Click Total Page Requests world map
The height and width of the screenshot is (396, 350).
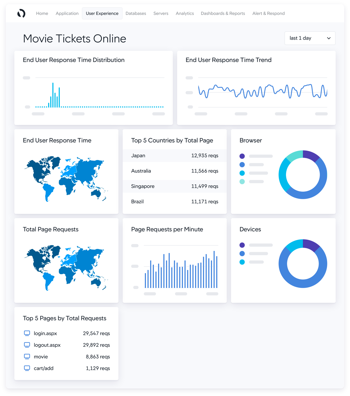click(66, 268)
